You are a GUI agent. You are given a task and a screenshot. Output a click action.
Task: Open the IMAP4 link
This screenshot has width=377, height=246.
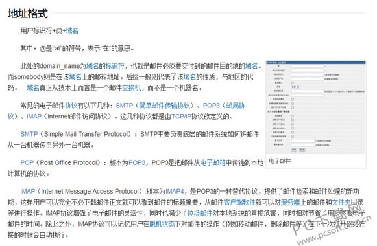click(x=175, y=191)
